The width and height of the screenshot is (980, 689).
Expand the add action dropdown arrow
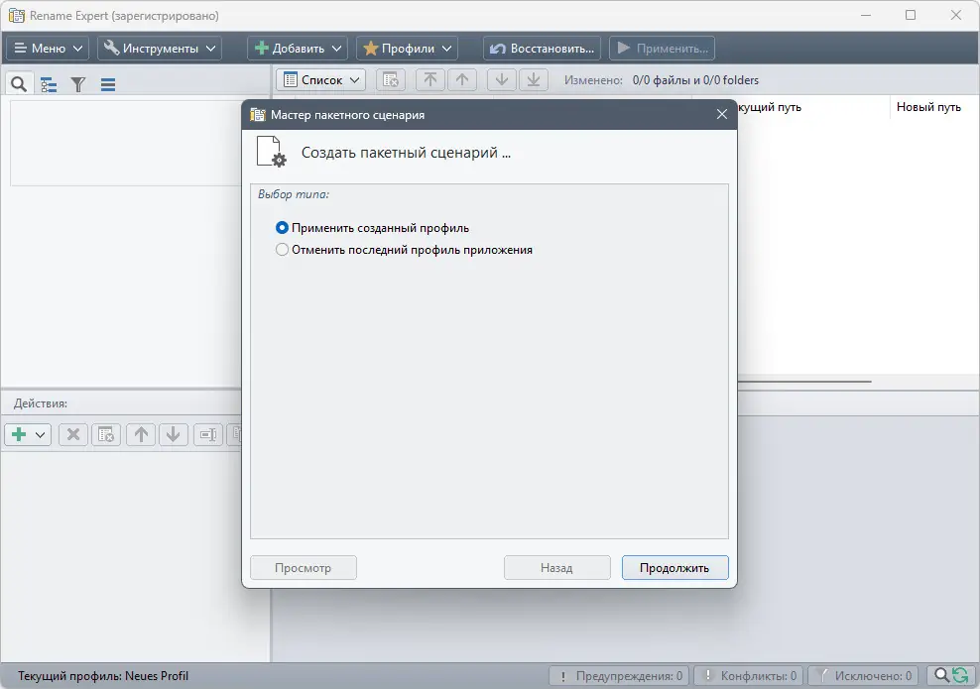[x=40, y=434]
